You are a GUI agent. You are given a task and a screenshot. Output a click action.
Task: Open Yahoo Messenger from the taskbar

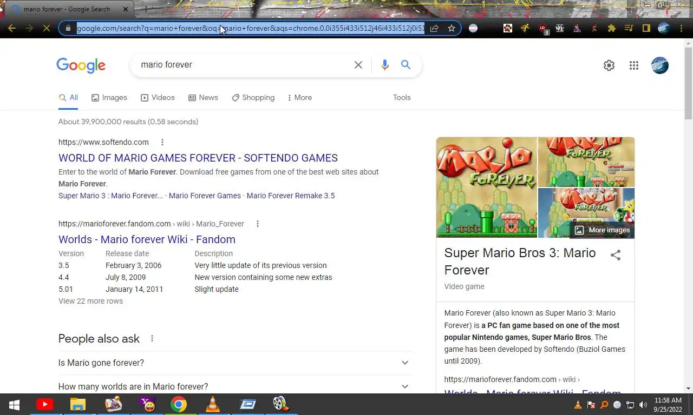pos(146,404)
